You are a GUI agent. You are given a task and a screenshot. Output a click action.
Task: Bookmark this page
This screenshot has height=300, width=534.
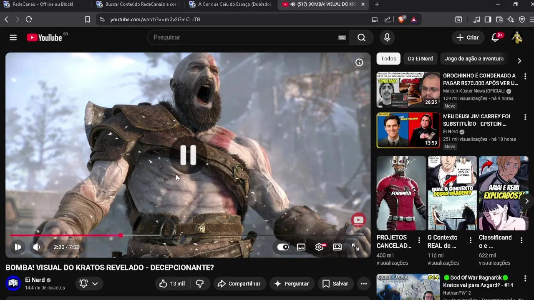[88, 20]
